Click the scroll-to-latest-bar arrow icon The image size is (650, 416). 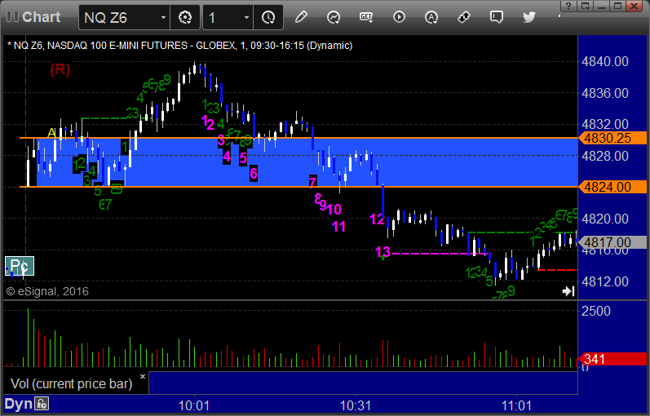click(568, 291)
